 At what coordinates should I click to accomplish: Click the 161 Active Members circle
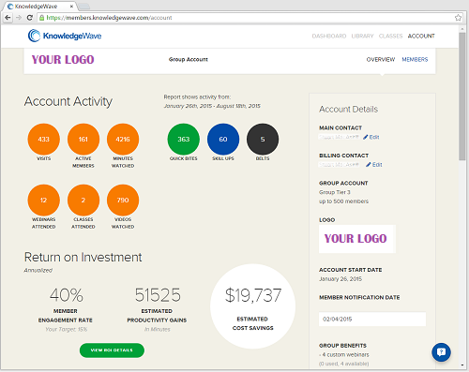pos(83,140)
